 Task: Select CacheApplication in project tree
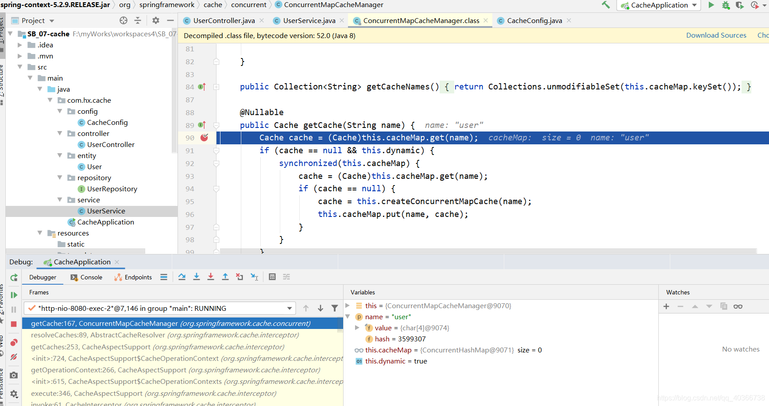pos(105,222)
